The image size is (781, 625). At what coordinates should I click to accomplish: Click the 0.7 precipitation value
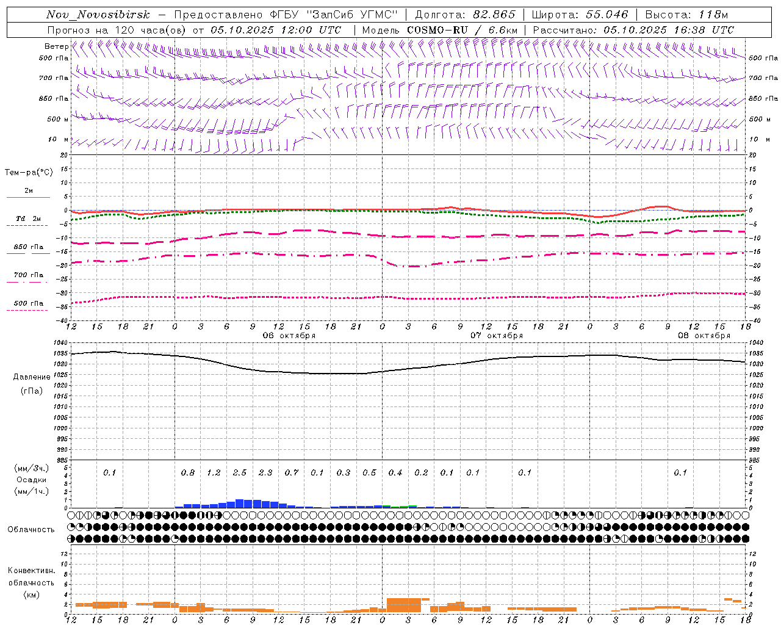292,473
